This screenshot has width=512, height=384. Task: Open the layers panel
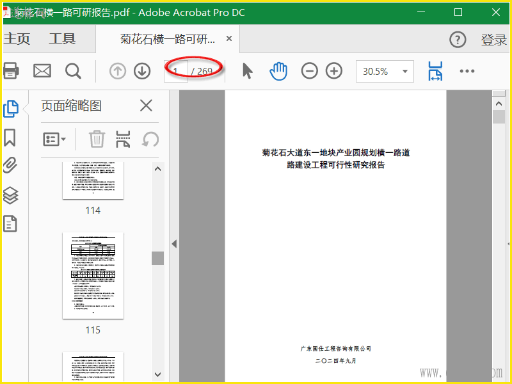pyautogui.click(x=10, y=195)
